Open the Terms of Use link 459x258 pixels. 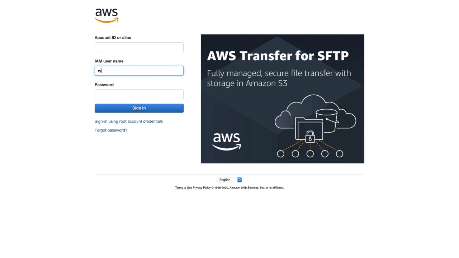184,188
